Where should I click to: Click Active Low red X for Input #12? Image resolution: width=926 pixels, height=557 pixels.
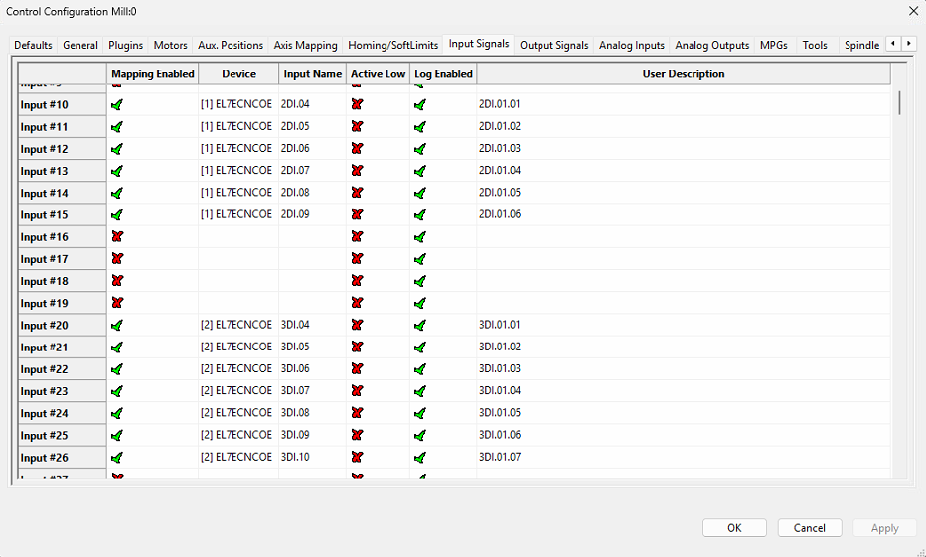357,149
